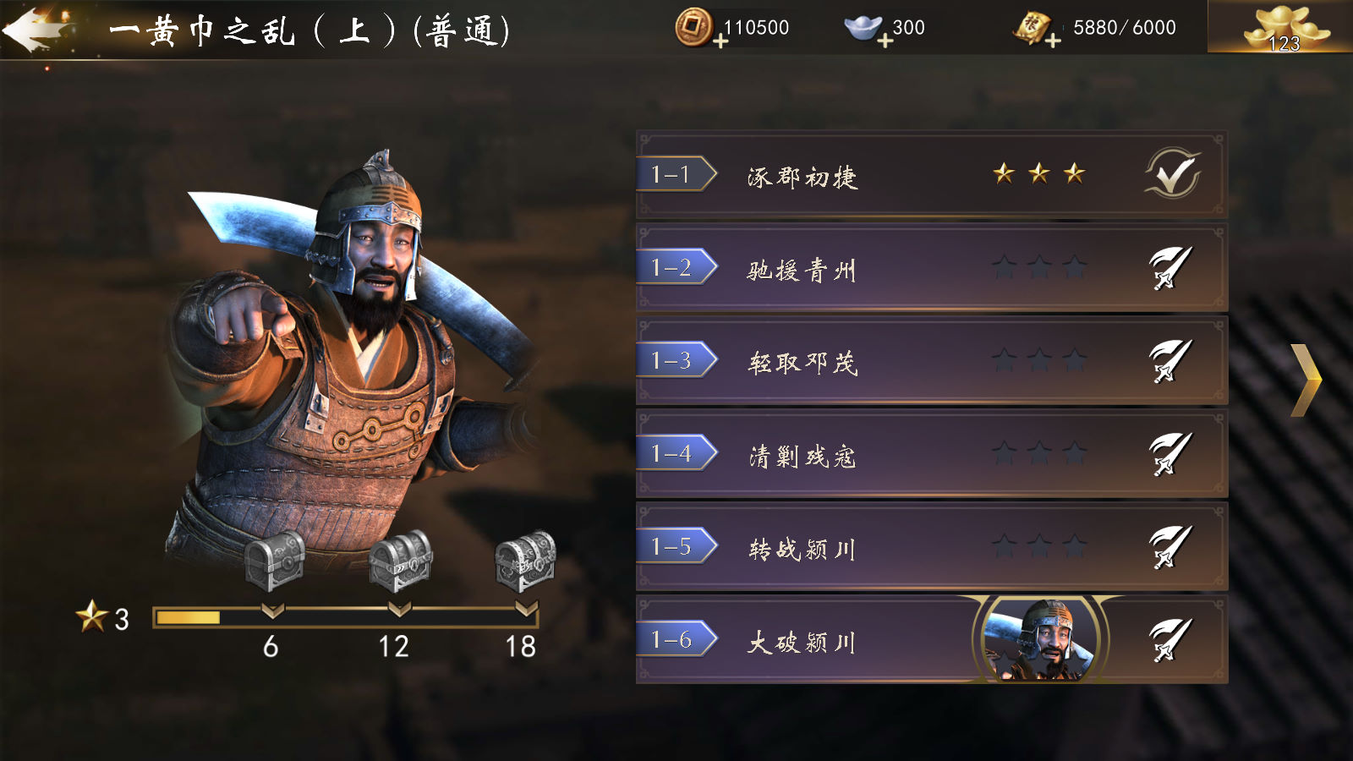Open stage 1-1 涿郡初捷

[932, 175]
